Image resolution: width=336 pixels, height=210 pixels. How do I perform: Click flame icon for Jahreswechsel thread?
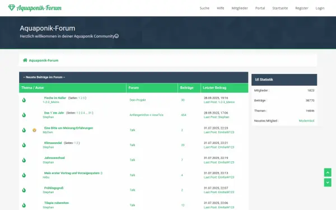pyautogui.click(x=24, y=160)
